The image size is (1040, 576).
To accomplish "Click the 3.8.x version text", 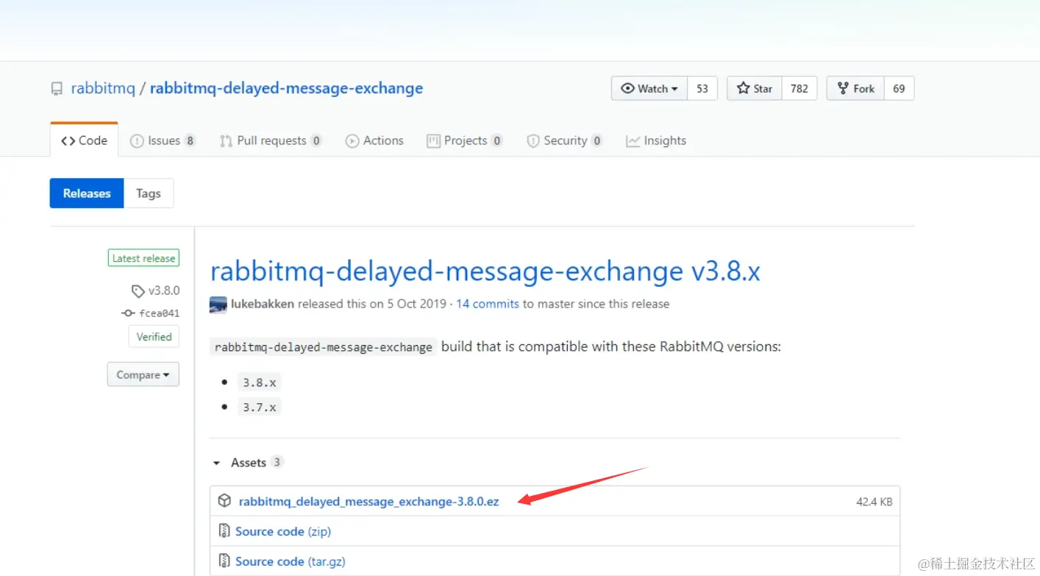I will (x=260, y=383).
